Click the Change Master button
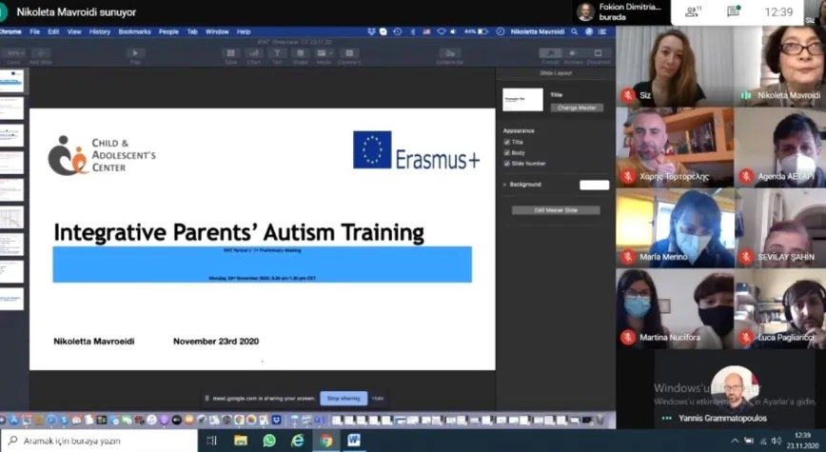Viewport: 826px width, 452px height. 577,108
